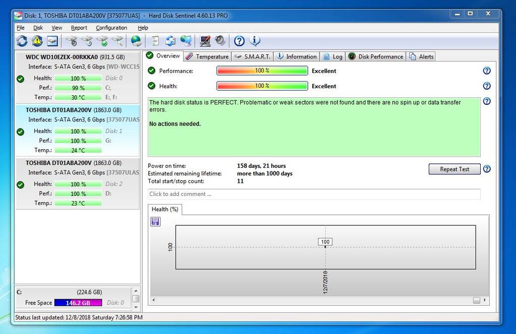Open the Disk menu
The height and width of the screenshot is (334, 516).
(x=38, y=28)
